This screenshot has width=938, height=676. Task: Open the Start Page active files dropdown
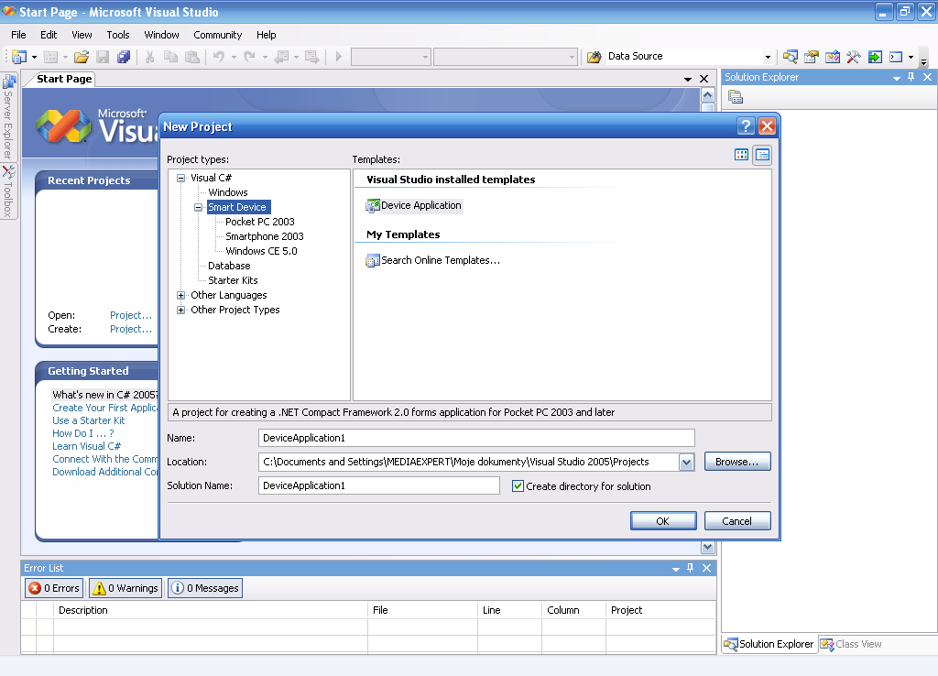pos(687,79)
